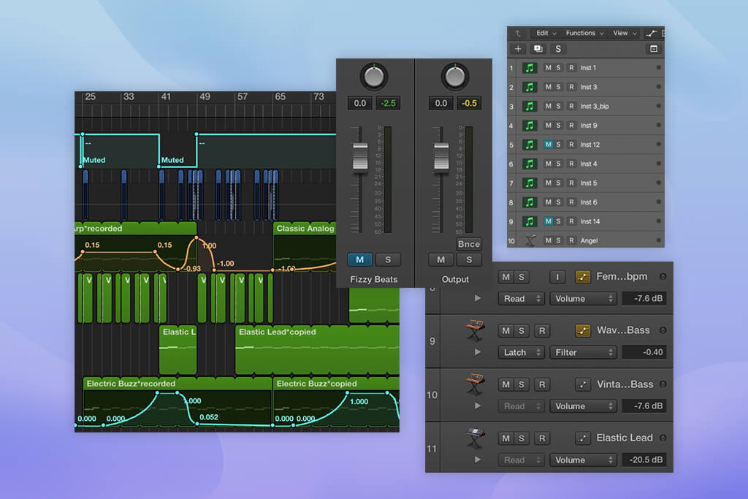Image resolution: width=748 pixels, height=499 pixels.
Task: Click the window view icon at right of track list toolbar
Action: tap(654, 49)
